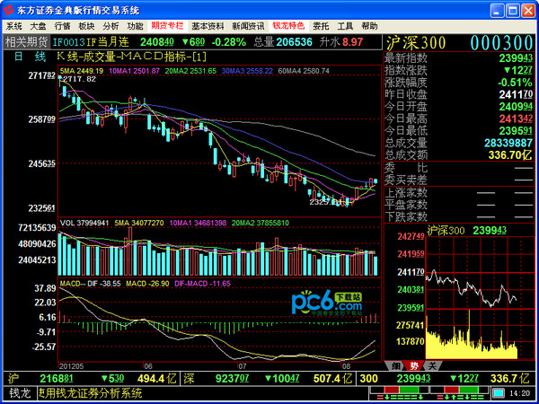Click the application logo icon in title bar
Image resolution: width=539 pixels, height=404 pixels.
pos(8,9)
